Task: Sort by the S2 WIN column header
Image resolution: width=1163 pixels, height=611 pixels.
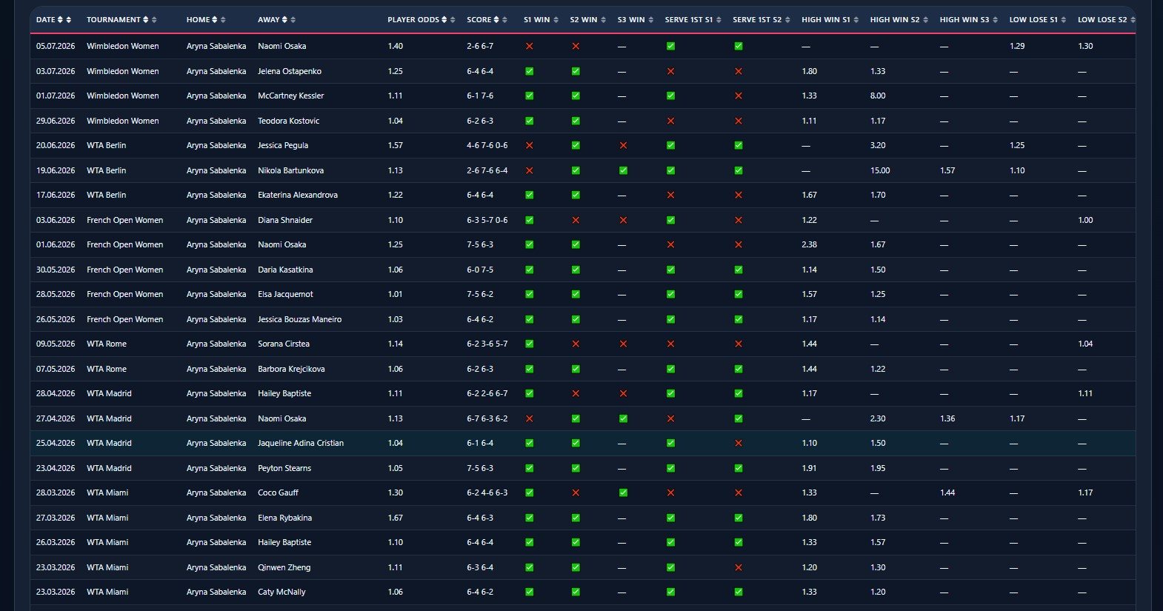Action: (x=587, y=20)
